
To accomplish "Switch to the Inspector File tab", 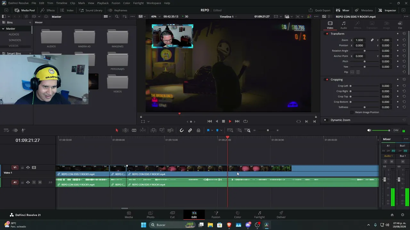I will 400,25.
